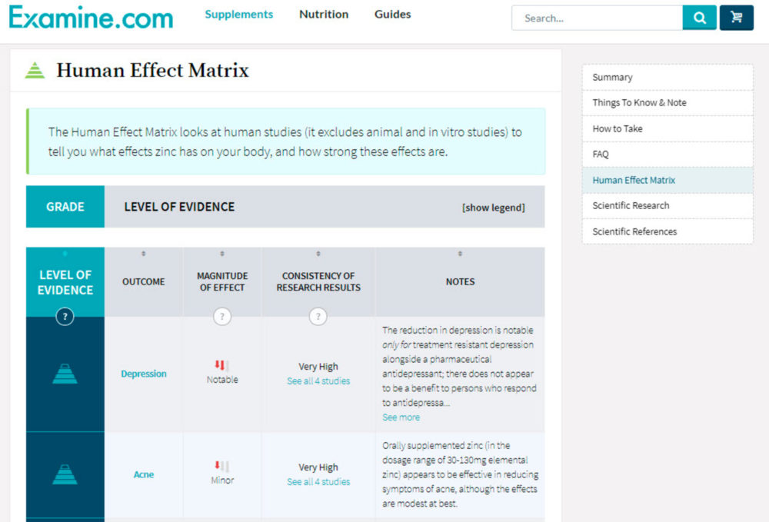769x522 pixels.
Task: Click the Consistency of Research Results help icon
Action: coord(318,317)
